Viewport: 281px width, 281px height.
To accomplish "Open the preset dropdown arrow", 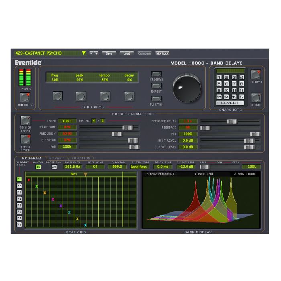I will coord(84,53).
